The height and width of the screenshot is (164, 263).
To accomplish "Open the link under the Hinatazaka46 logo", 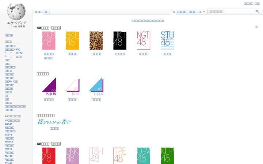I will click(96, 100).
